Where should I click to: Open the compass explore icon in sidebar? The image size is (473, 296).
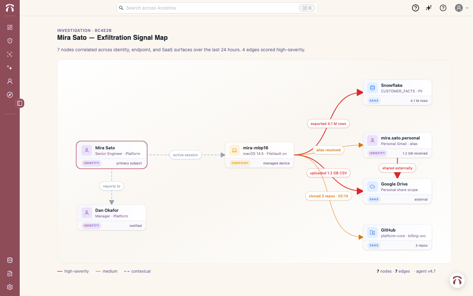pyautogui.click(x=10, y=95)
